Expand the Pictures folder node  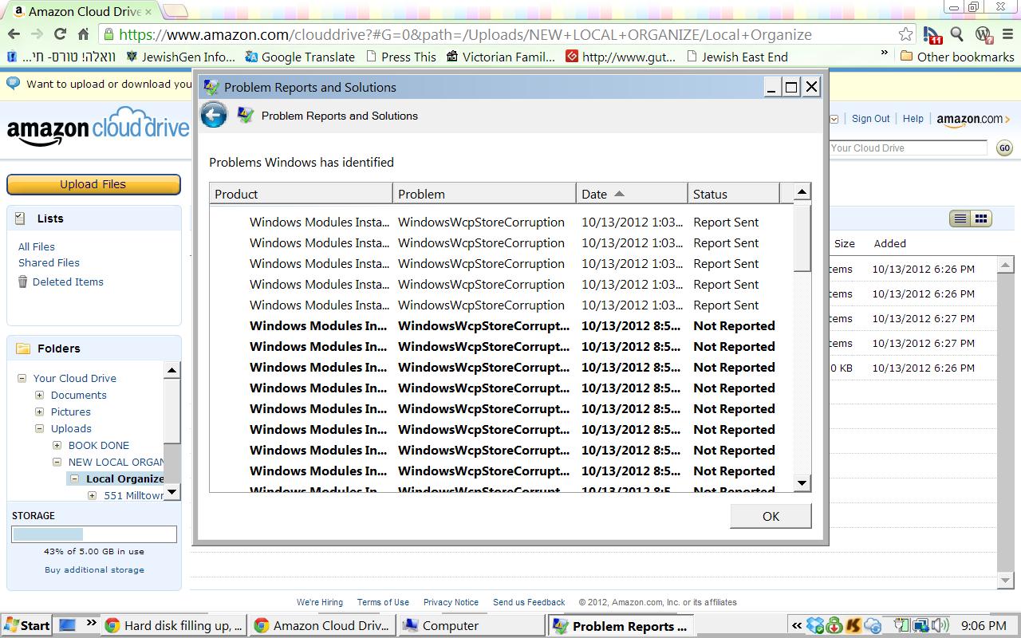coord(40,412)
